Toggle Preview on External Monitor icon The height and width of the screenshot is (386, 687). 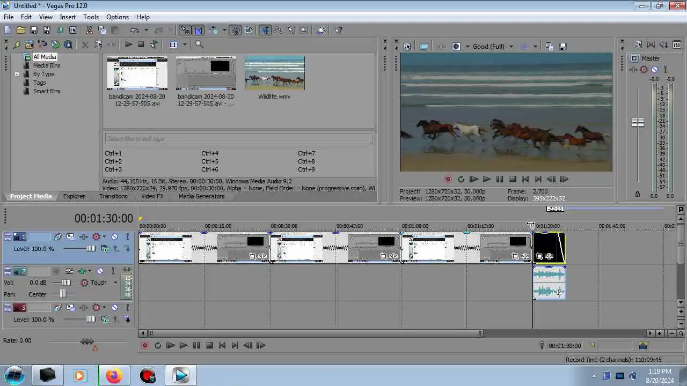point(424,47)
